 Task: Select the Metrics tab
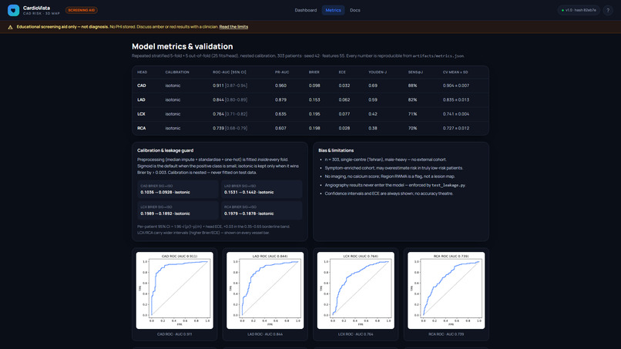click(333, 10)
